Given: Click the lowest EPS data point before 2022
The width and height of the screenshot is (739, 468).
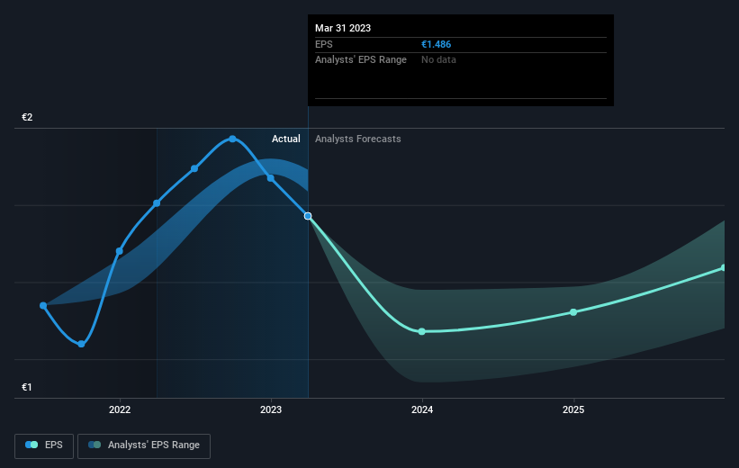Looking at the screenshot, I should (82, 344).
